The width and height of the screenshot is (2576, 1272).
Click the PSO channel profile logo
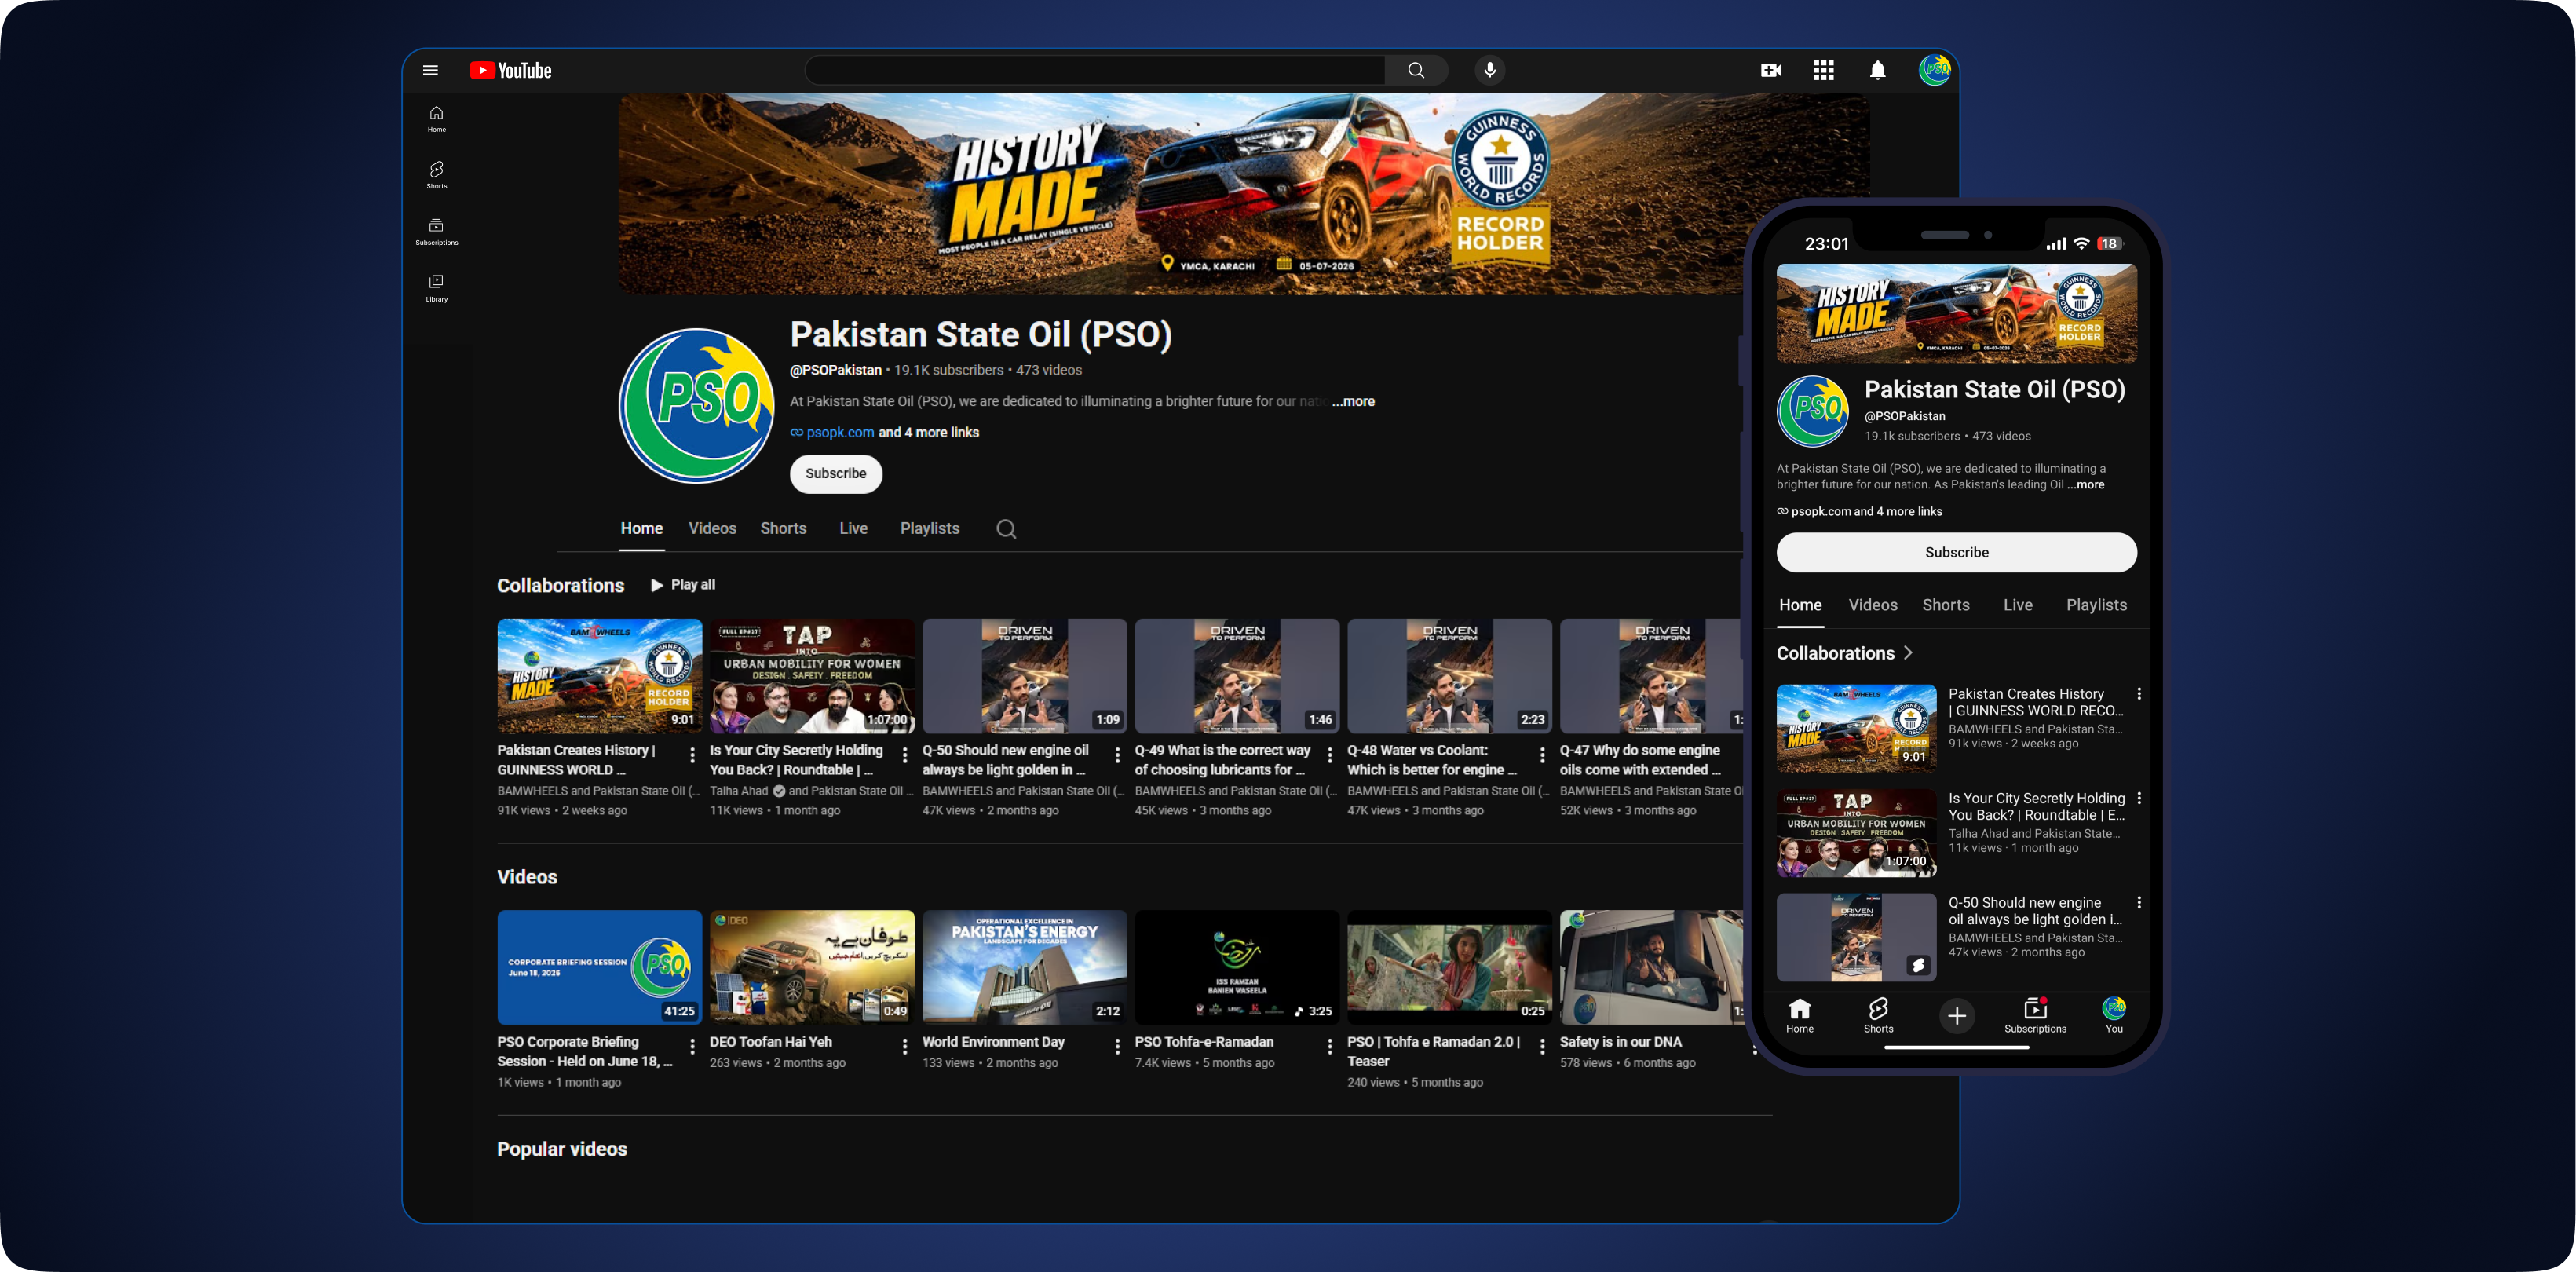697,406
